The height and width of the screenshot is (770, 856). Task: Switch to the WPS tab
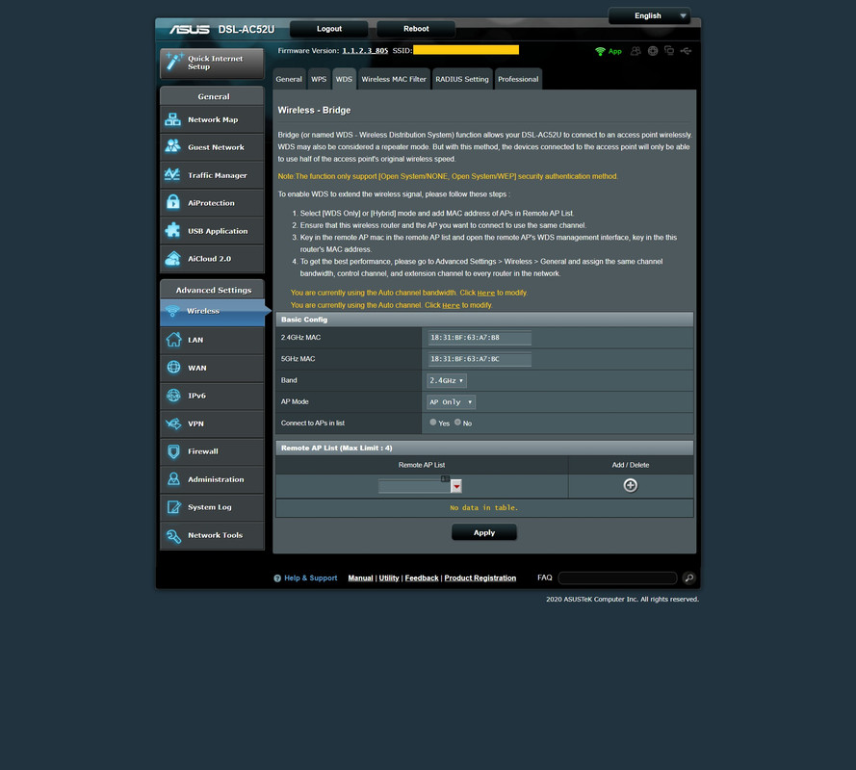tap(319, 79)
